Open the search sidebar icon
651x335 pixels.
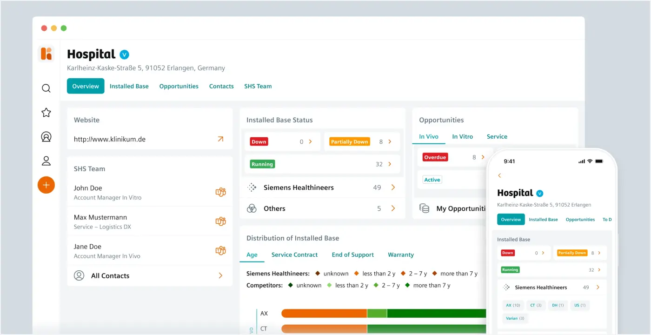tap(46, 88)
